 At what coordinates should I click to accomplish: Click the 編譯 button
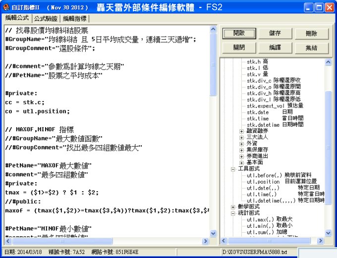[x=275, y=48]
